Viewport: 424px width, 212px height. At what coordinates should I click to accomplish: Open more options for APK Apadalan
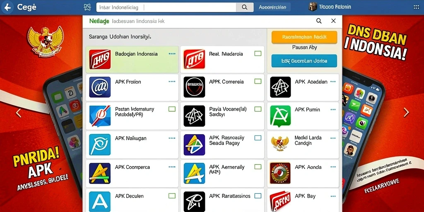point(333,82)
